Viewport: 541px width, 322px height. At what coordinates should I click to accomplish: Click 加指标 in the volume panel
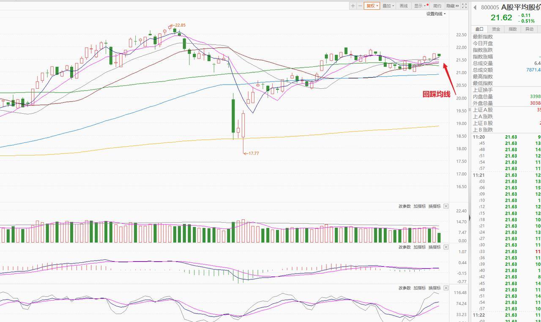tap(419, 206)
